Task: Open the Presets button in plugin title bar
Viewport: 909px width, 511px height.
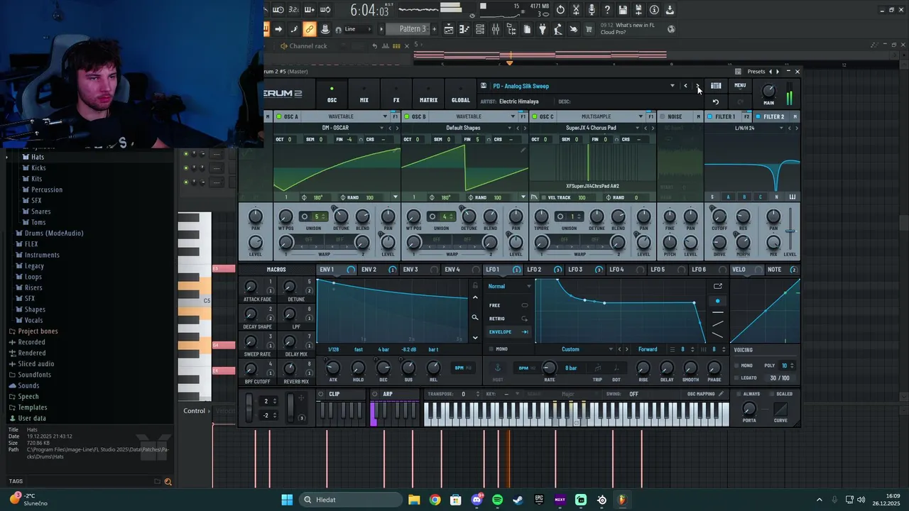Action: [756, 72]
